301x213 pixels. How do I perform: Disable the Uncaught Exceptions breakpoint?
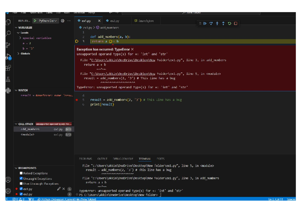[x=21, y=178]
